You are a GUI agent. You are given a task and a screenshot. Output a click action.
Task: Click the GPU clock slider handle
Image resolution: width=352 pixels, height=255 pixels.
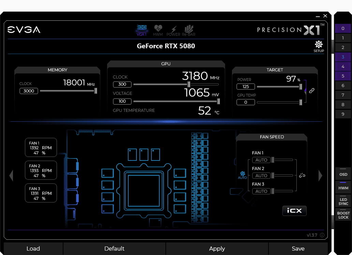(189, 84)
